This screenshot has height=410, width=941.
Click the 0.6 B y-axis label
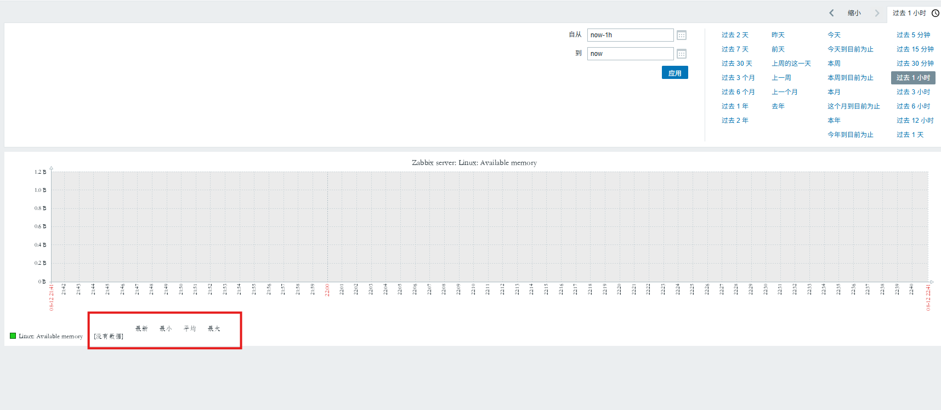[41, 226]
